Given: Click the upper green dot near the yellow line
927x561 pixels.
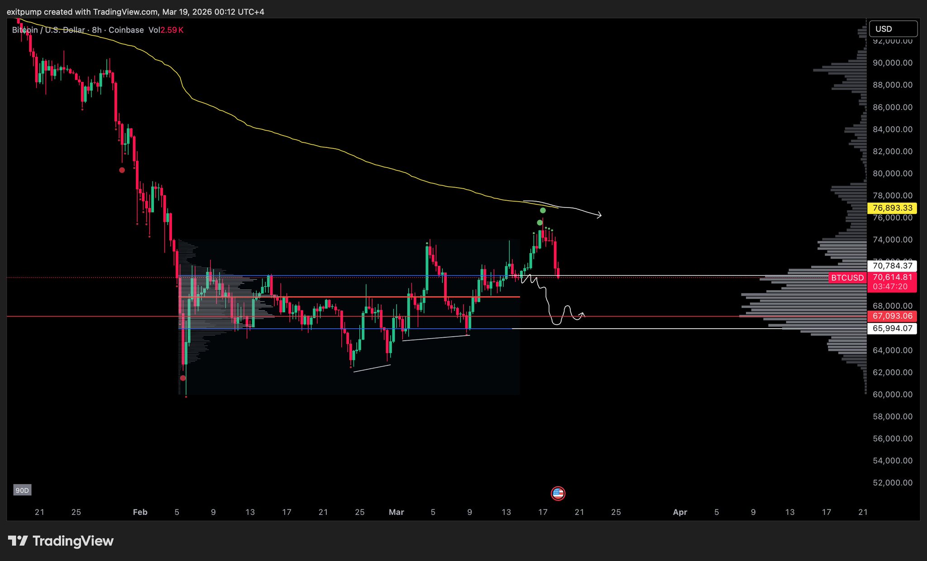Looking at the screenshot, I should tap(543, 211).
